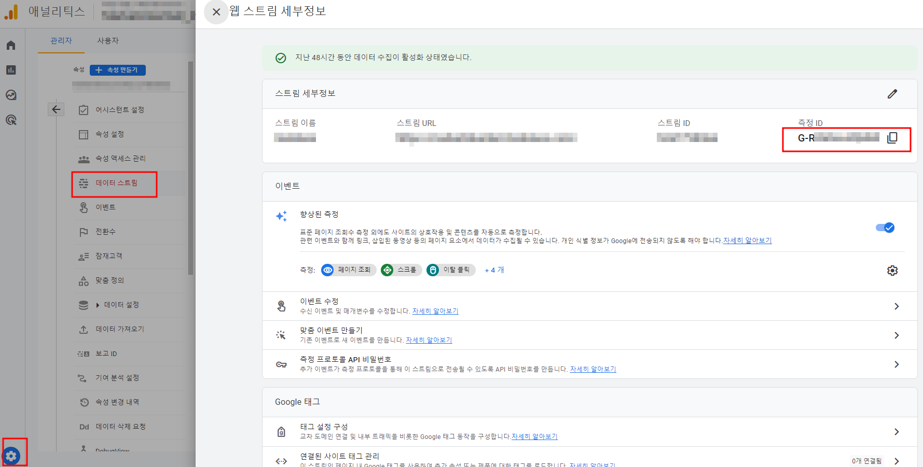Image resolution: width=923 pixels, height=467 pixels.
Task: Open the Reports bar chart icon
Action: pos(11,70)
